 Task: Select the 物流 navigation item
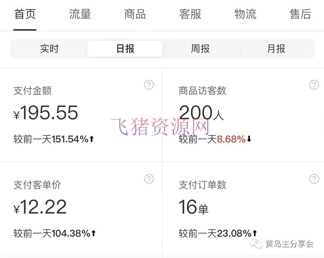coord(245,14)
